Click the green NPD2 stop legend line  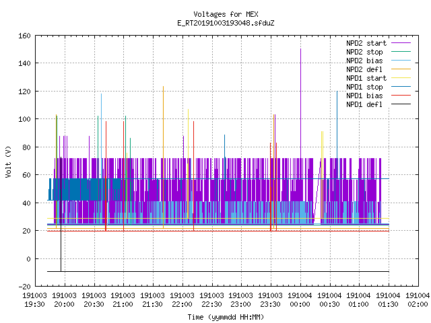(401, 52)
